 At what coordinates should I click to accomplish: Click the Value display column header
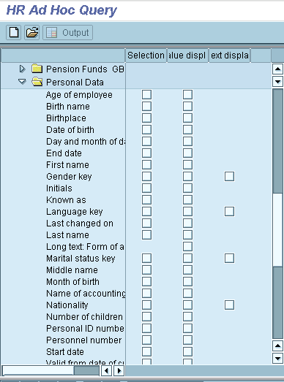coord(187,56)
